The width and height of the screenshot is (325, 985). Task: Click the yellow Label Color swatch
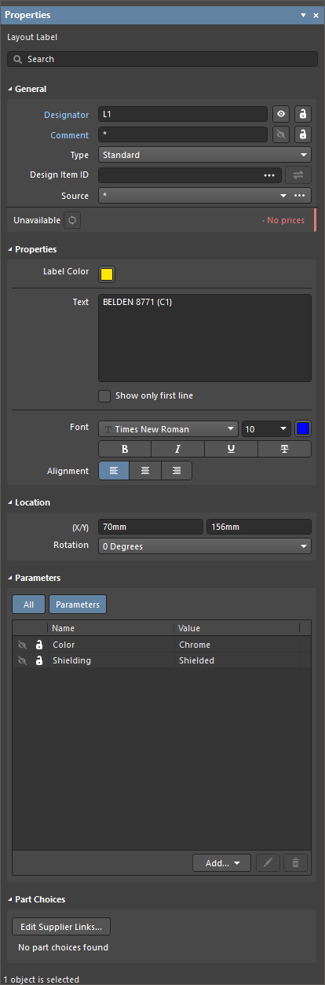pos(107,274)
